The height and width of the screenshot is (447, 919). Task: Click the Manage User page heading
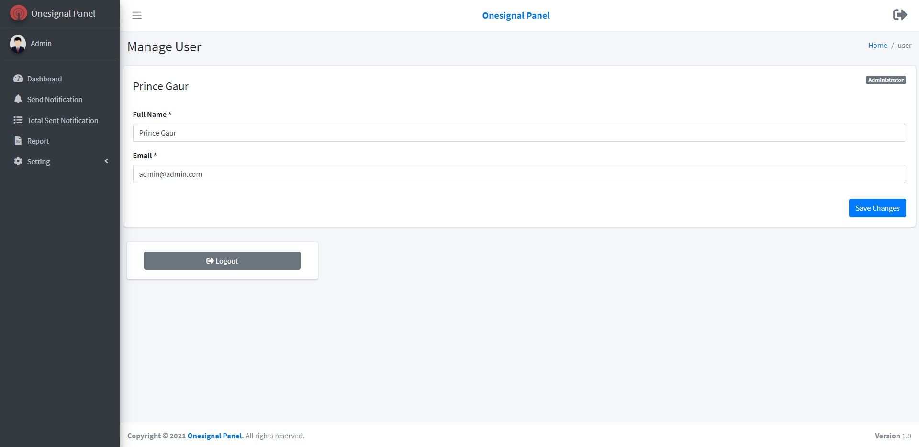point(164,47)
